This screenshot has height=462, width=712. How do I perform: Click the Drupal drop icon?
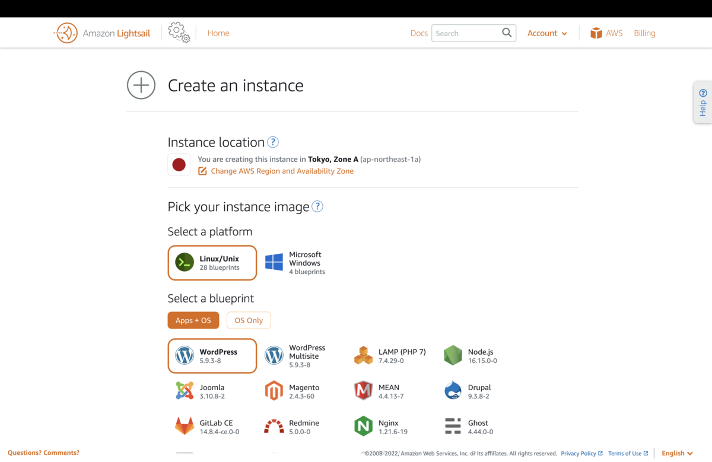(453, 391)
